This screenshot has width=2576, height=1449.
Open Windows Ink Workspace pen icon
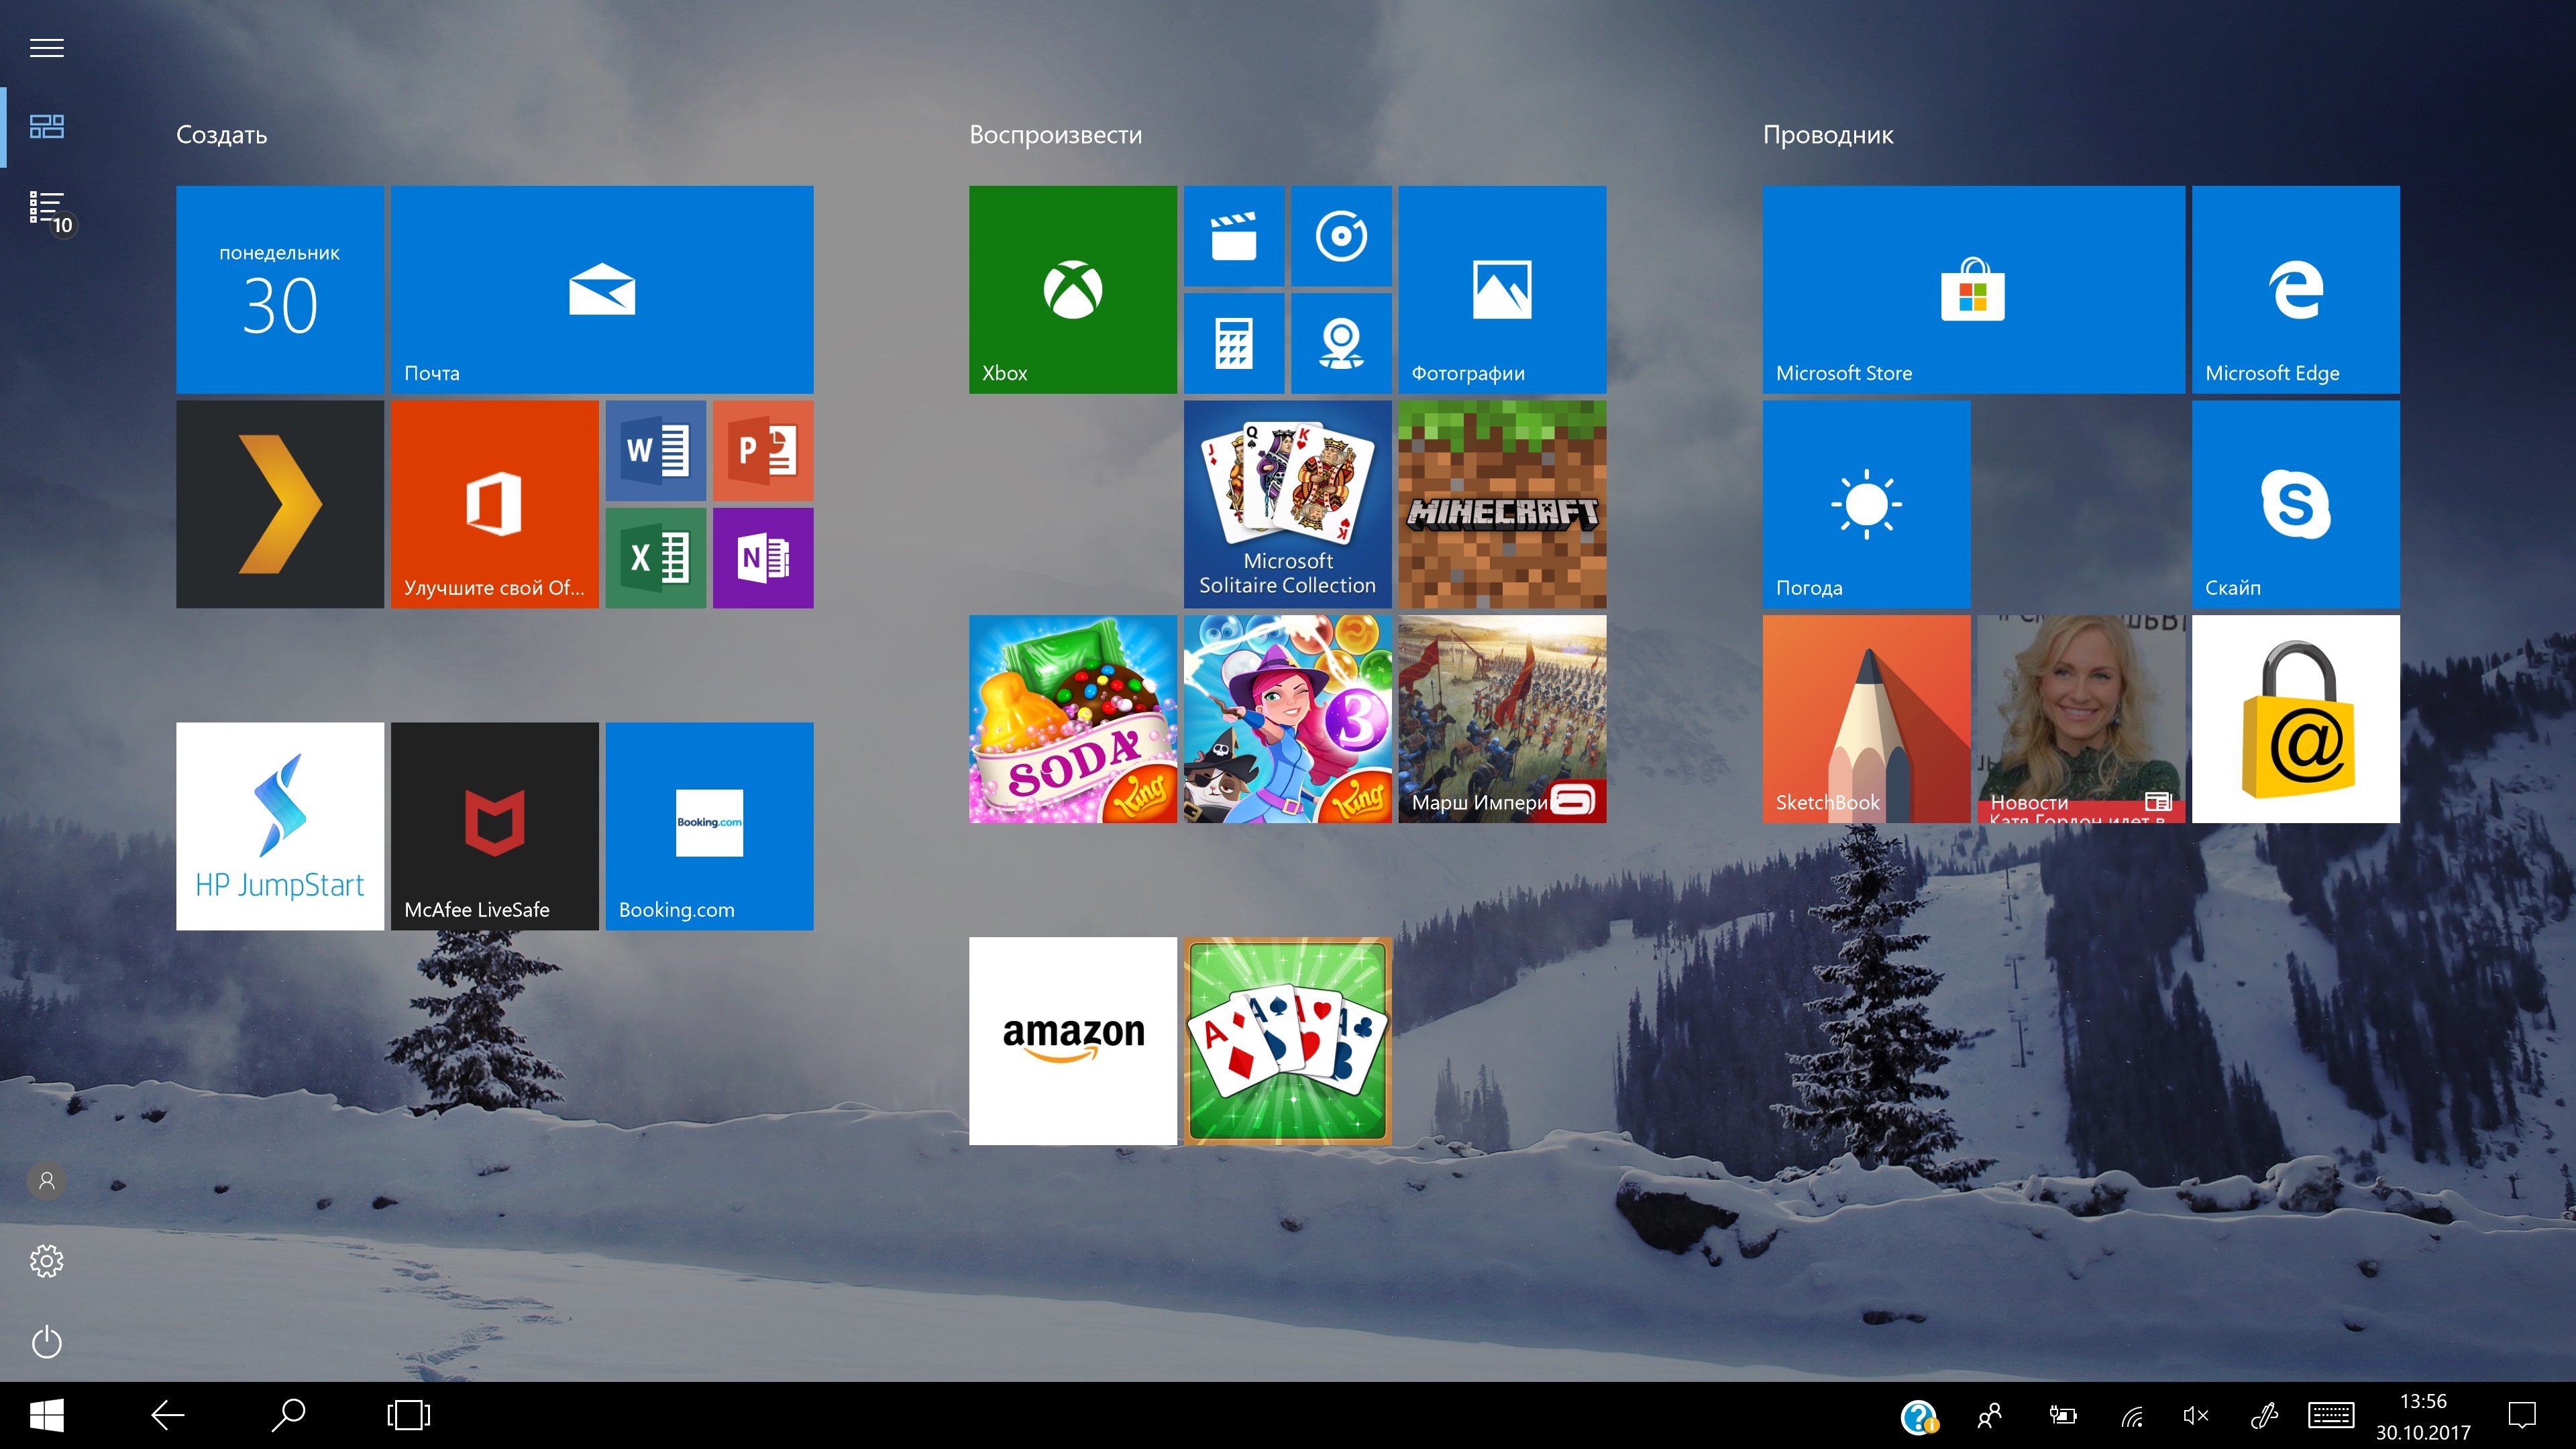[2263, 1415]
